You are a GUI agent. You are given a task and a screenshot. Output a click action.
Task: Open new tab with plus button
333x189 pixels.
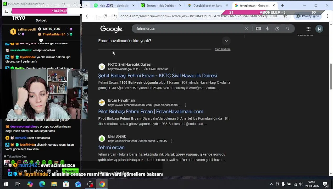click(x=282, y=6)
